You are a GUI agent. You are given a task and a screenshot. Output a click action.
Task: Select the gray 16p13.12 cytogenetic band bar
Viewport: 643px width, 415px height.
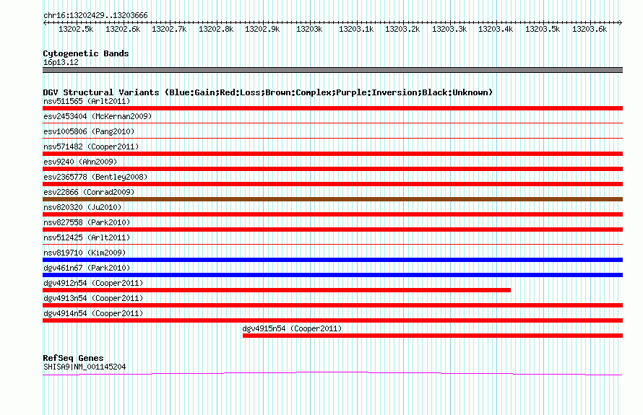click(x=332, y=70)
